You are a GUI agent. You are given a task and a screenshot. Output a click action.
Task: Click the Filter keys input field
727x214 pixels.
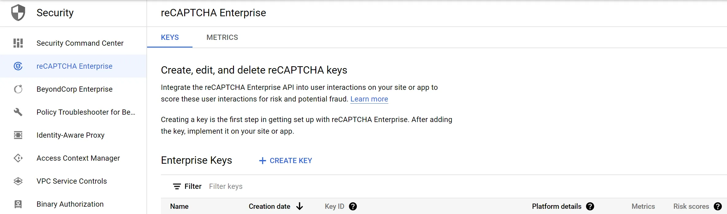click(x=276, y=186)
